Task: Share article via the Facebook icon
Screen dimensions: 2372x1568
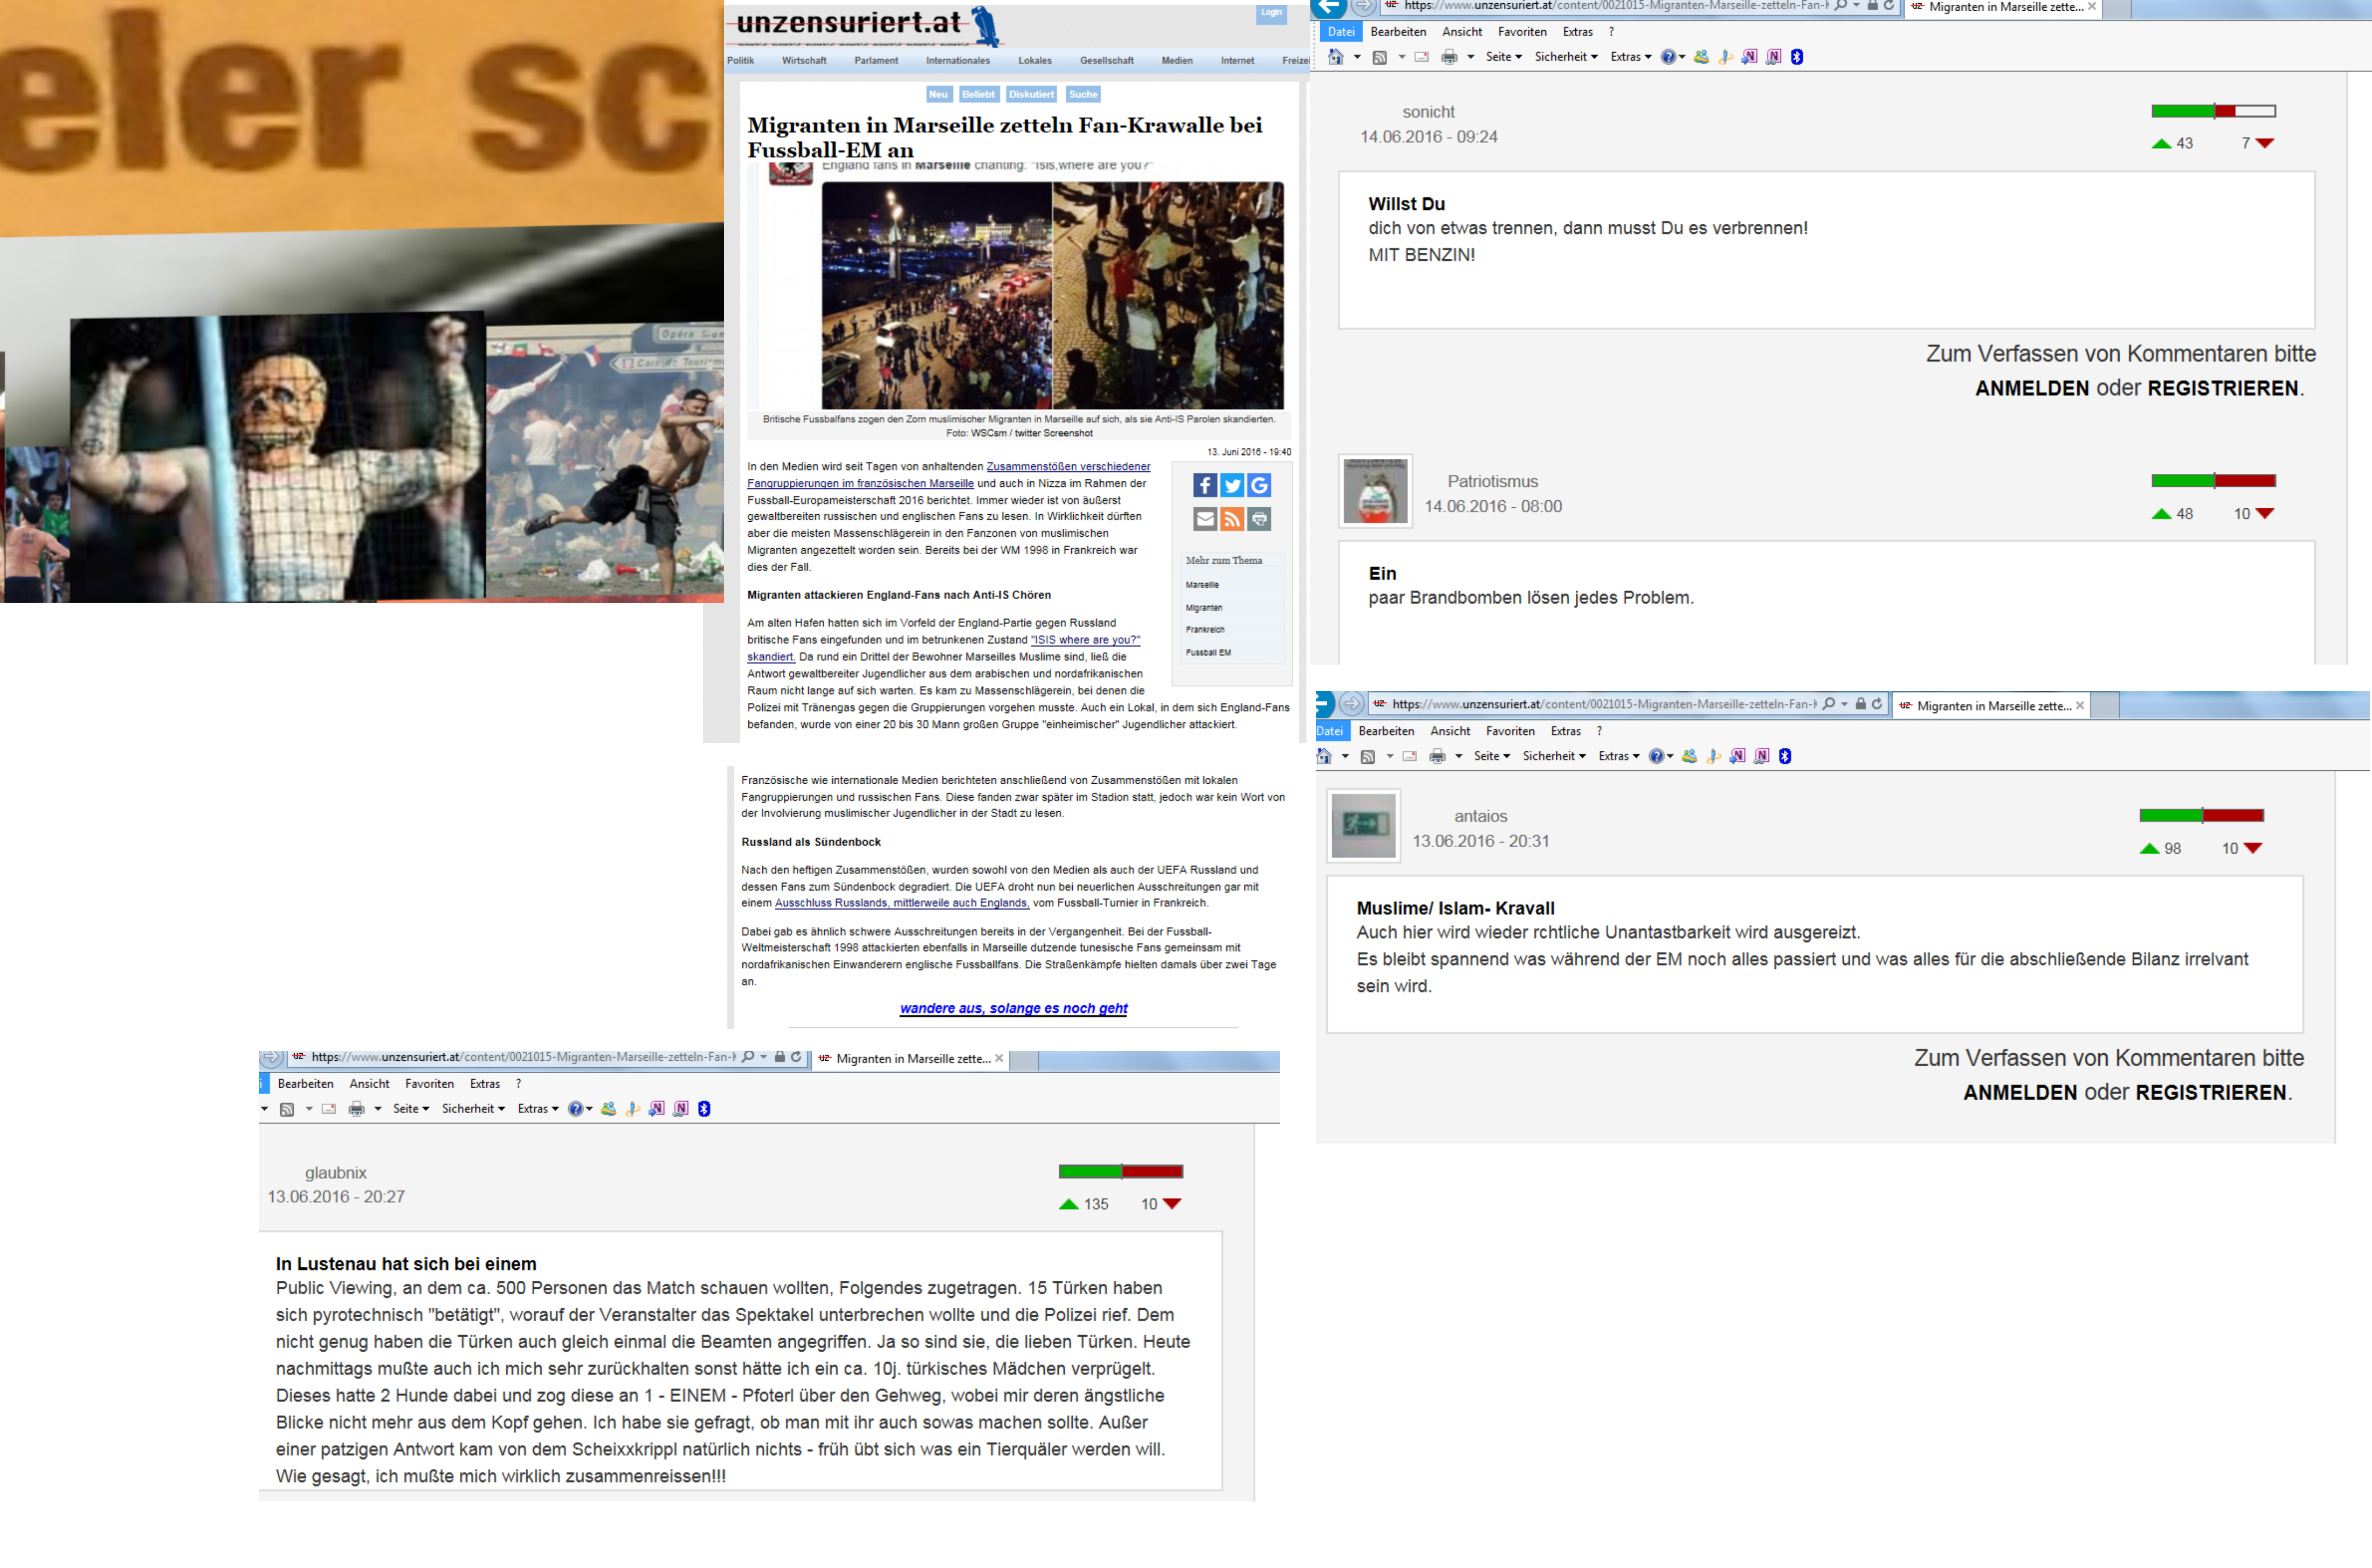Action: [1204, 486]
